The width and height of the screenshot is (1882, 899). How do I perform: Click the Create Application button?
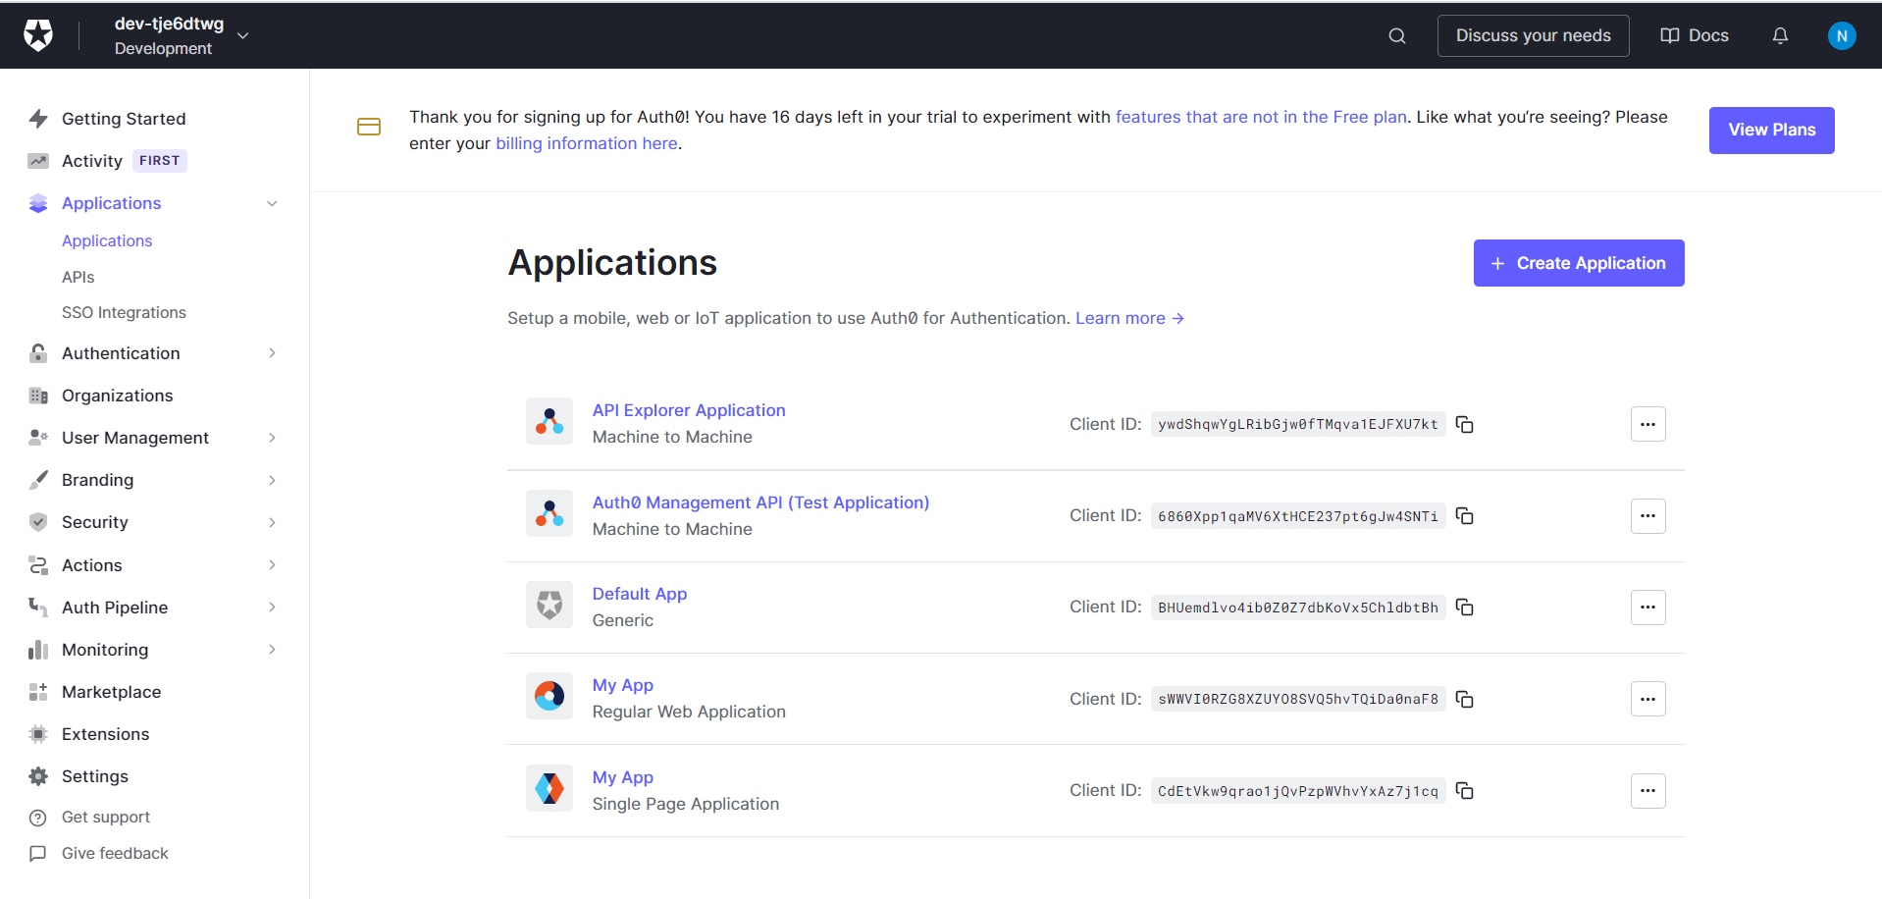(1579, 263)
